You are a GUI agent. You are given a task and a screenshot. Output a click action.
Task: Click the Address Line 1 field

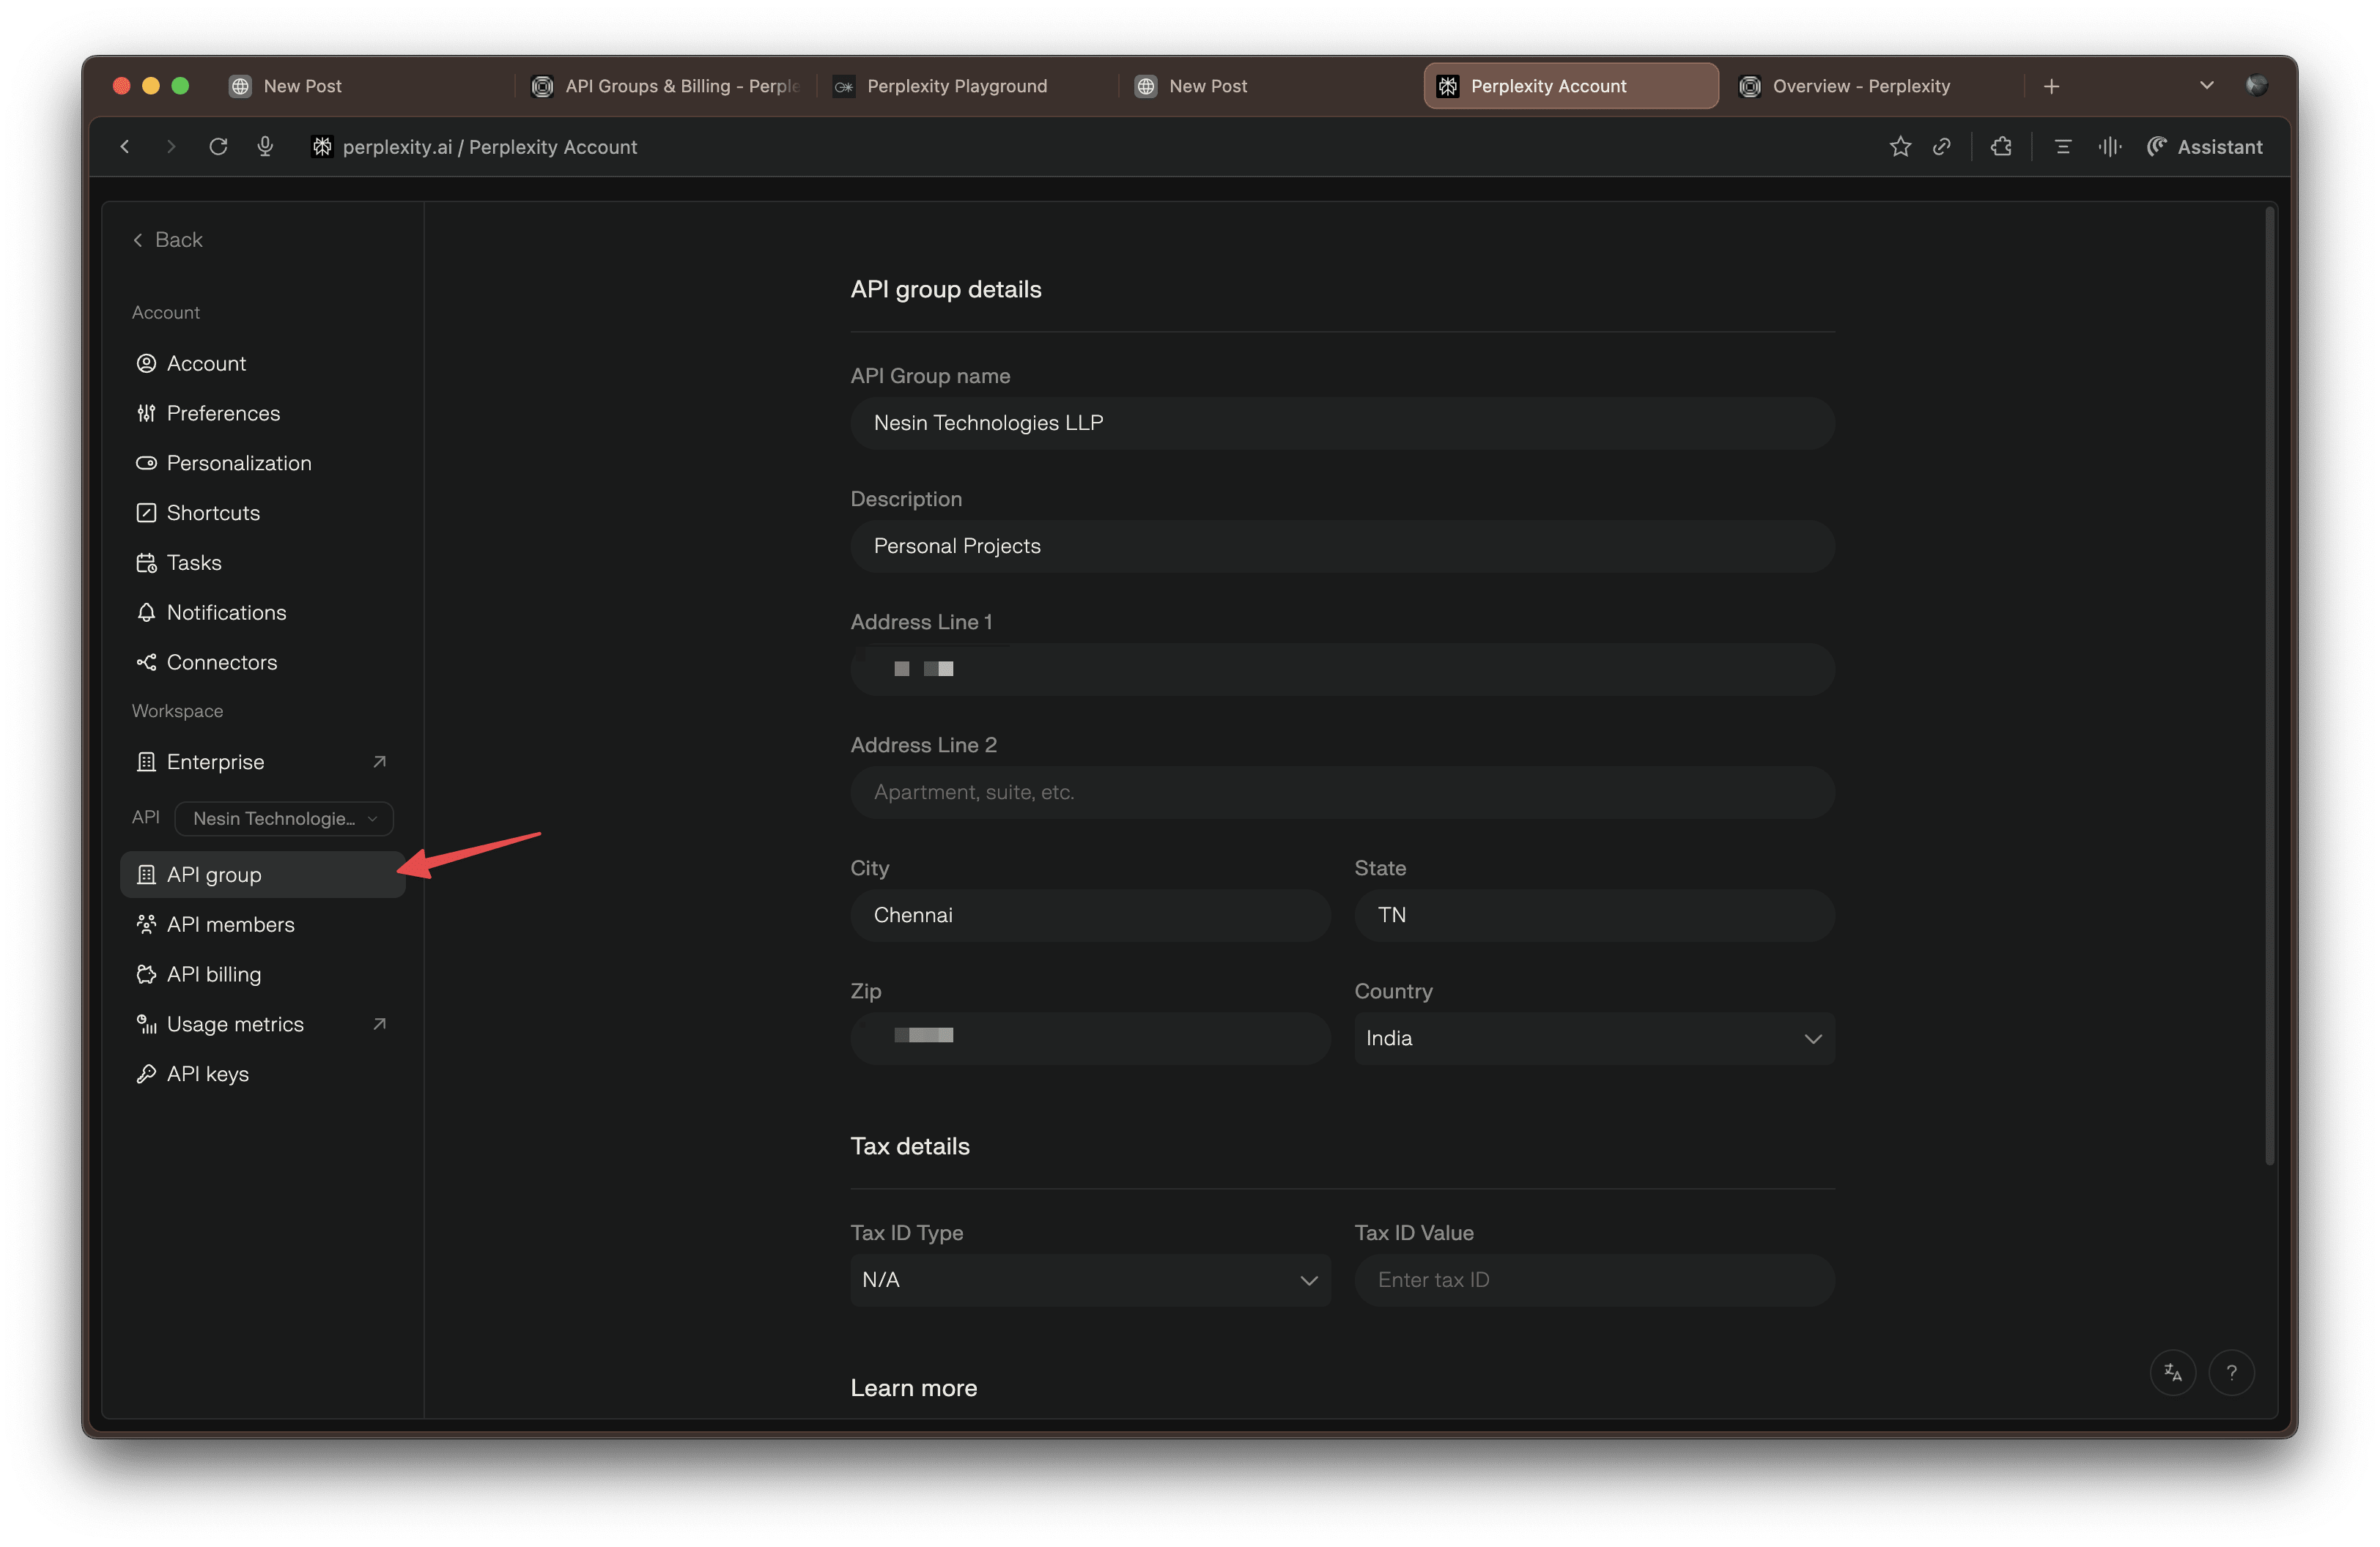(1342, 669)
